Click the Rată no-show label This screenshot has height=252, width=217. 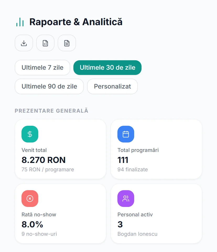coord(39,215)
